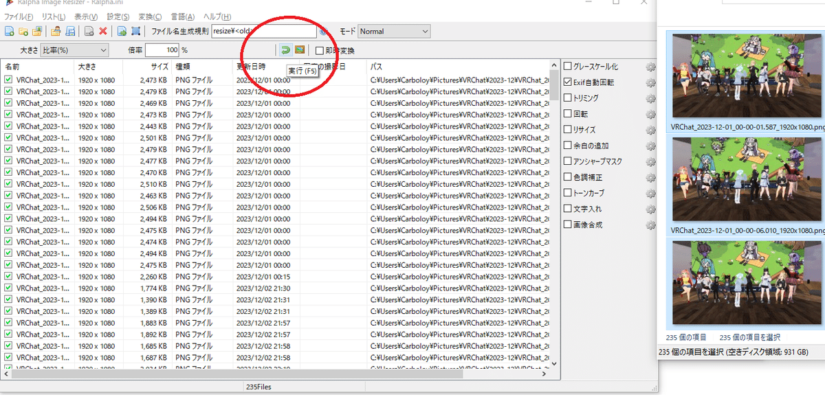The height and width of the screenshot is (399, 825).
Task: Click the add file icon with green plus
Action: click(x=10, y=31)
